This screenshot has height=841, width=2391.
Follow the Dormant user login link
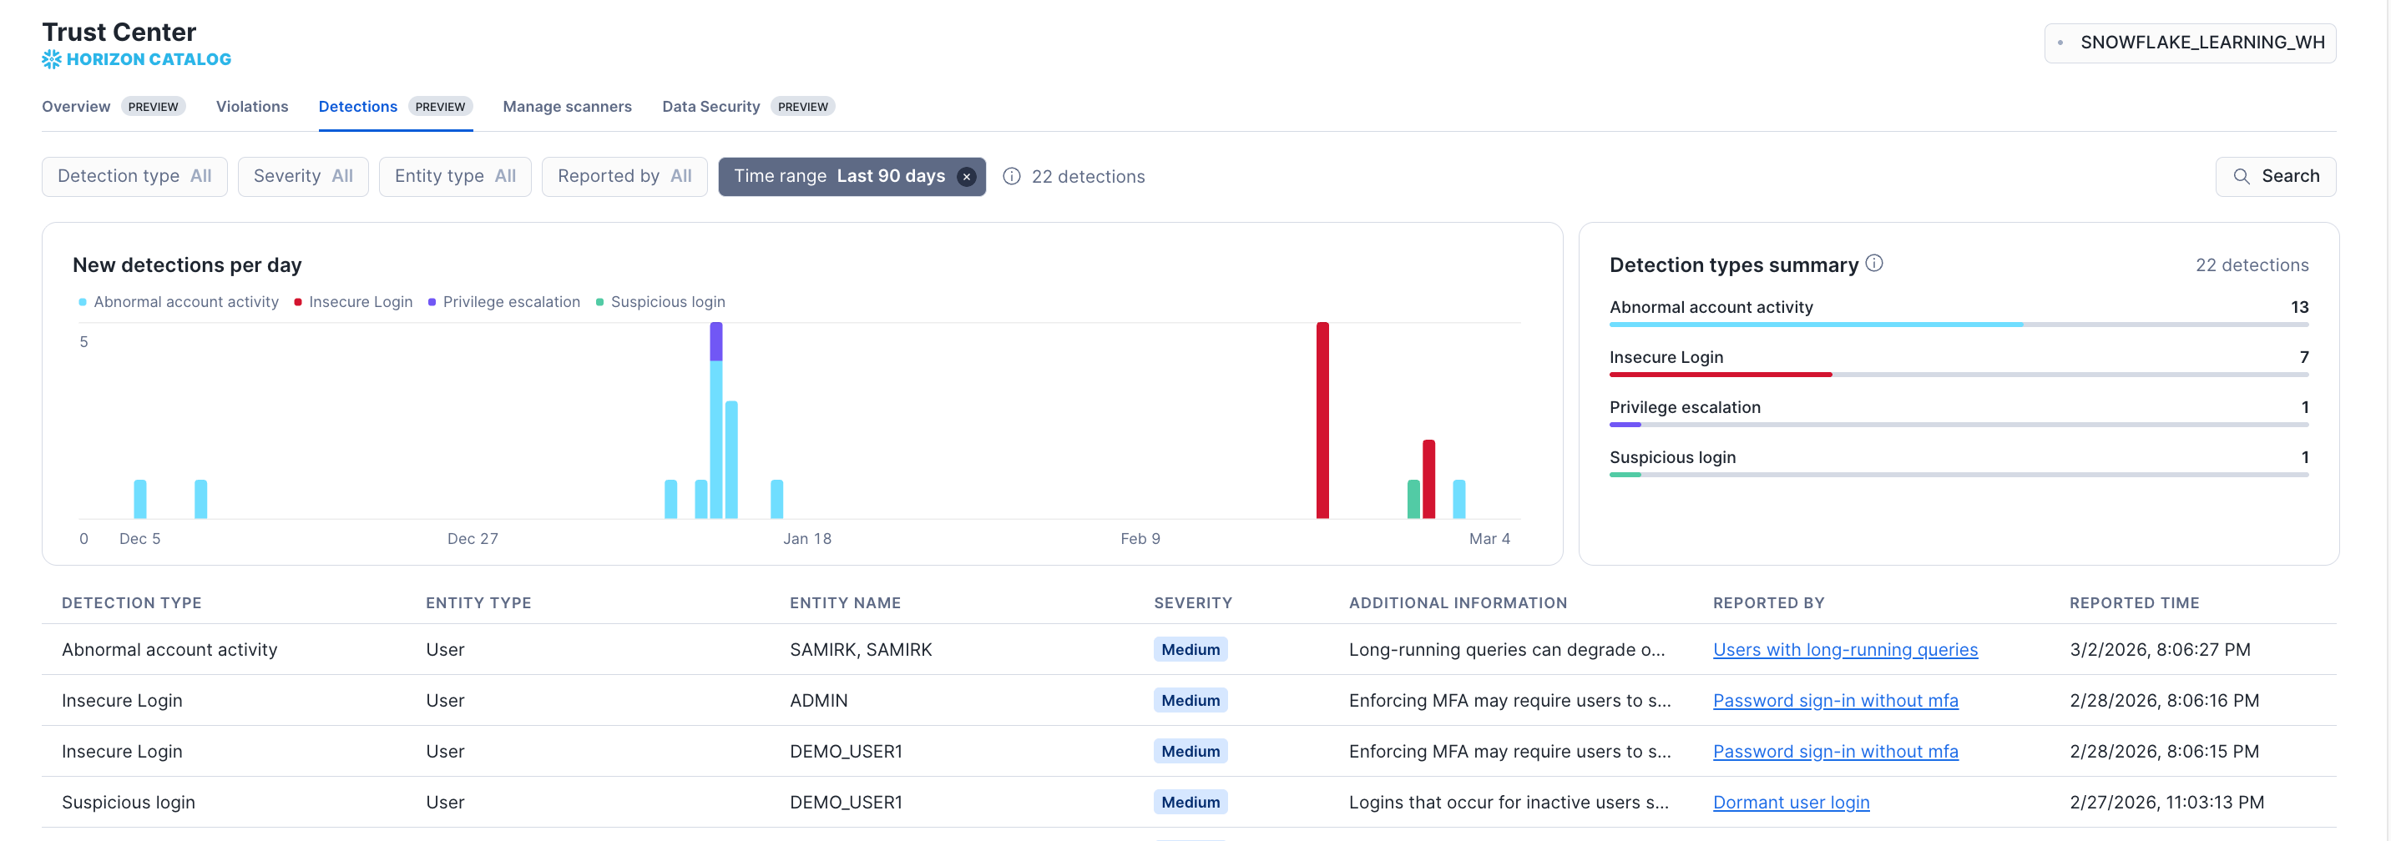click(1791, 801)
